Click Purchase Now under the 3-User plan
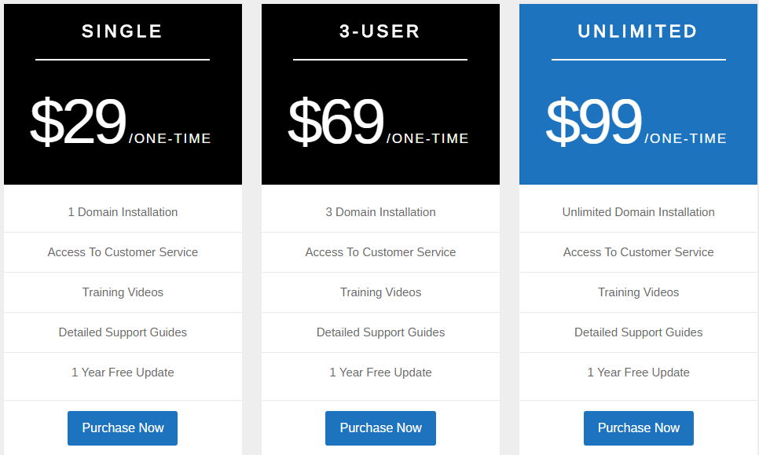 pyautogui.click(x=380, y=428)
